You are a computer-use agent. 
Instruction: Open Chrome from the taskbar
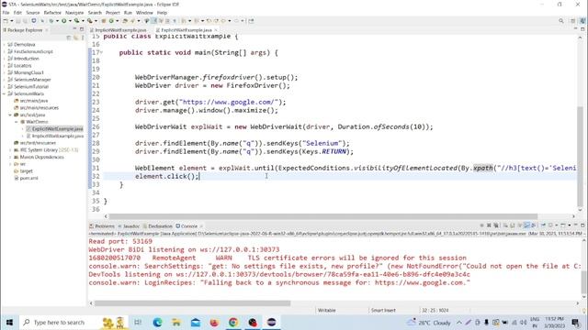pyautogui.click(x=233, y=322)
